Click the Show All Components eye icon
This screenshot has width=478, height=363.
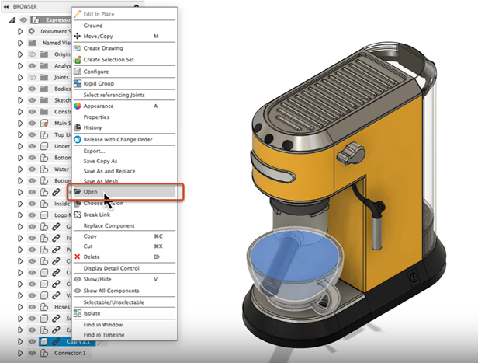point(78,291)
